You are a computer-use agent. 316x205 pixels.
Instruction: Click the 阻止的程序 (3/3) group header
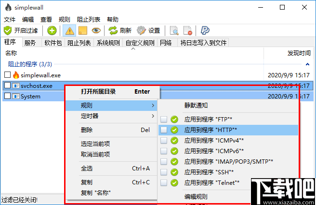tap(30, 64)
